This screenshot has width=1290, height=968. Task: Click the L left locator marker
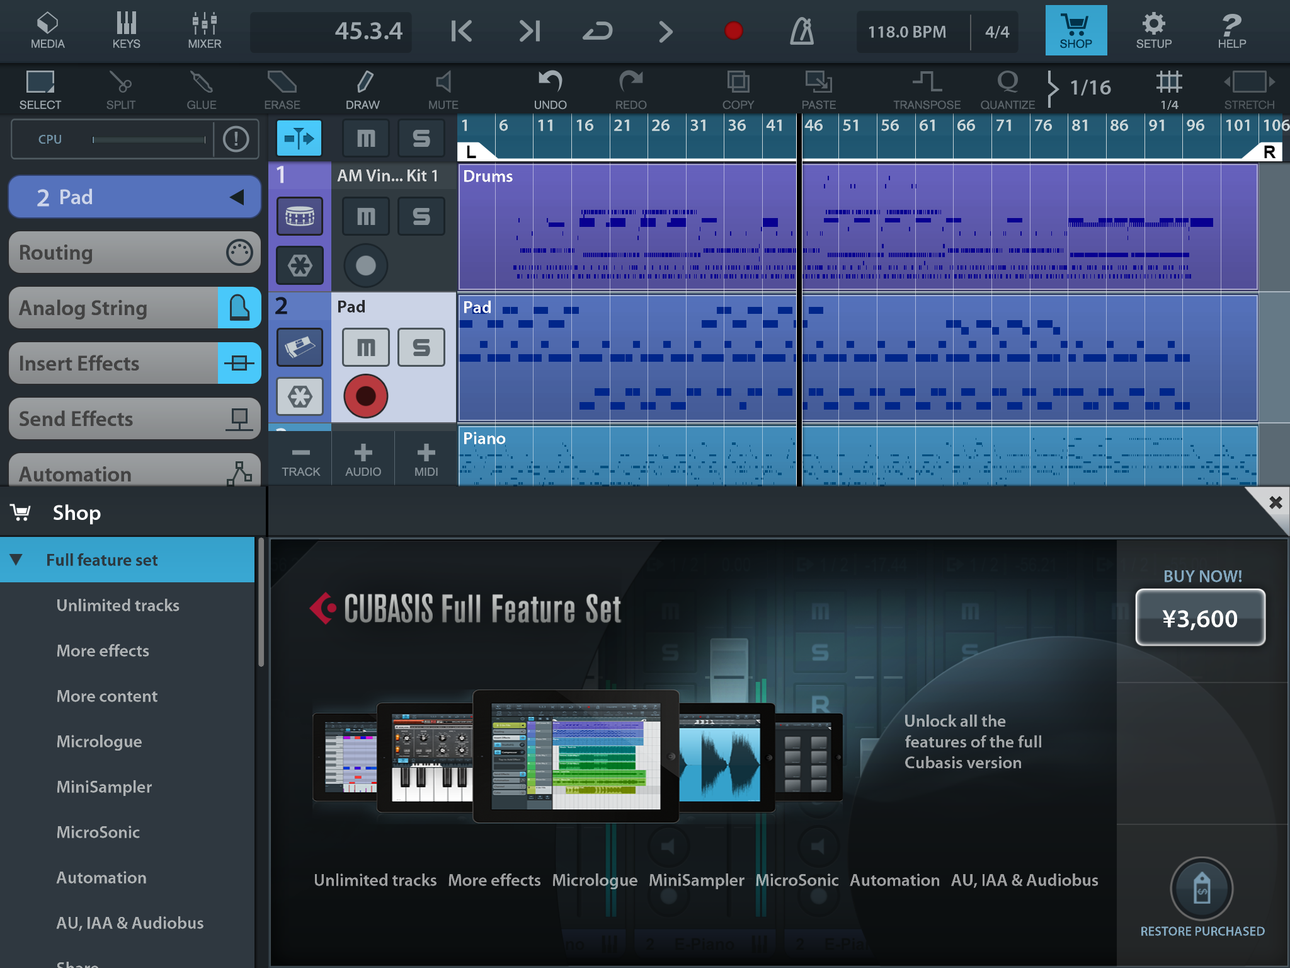pos(471,152)
